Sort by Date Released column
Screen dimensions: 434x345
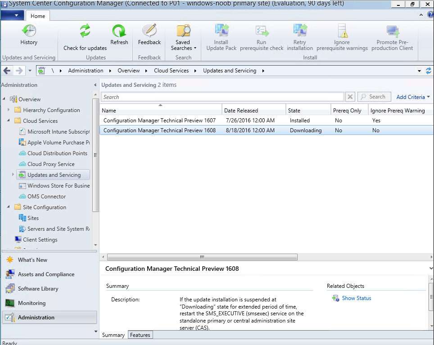tap(254, 110)
